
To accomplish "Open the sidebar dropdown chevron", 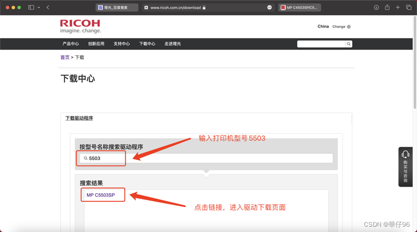I will [39, 7].
